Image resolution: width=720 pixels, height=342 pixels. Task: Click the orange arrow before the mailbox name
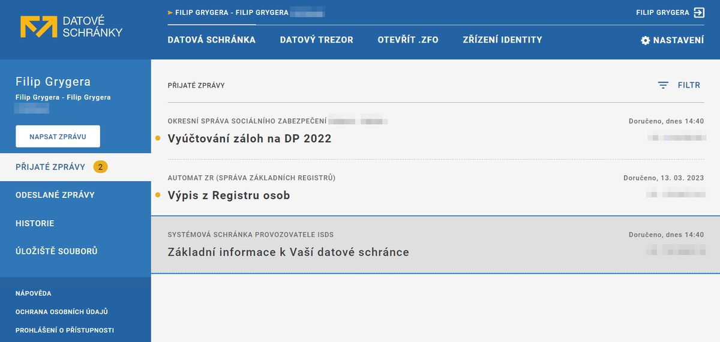170,13
